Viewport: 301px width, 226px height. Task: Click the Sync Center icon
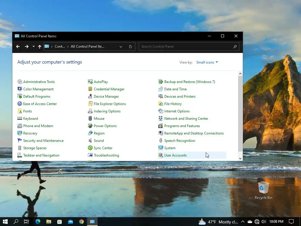[x=90, y=148]
